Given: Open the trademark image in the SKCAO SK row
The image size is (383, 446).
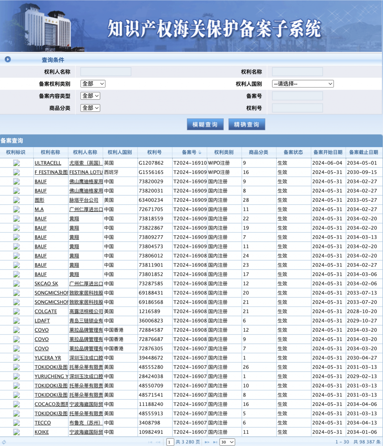Looking at the screenshot, I should pos(16,284).
